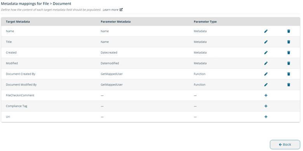Click GetMappedUser in Document Created By row
The width and height of the screenshot is (303, 151).
click(x=112, y=74)
